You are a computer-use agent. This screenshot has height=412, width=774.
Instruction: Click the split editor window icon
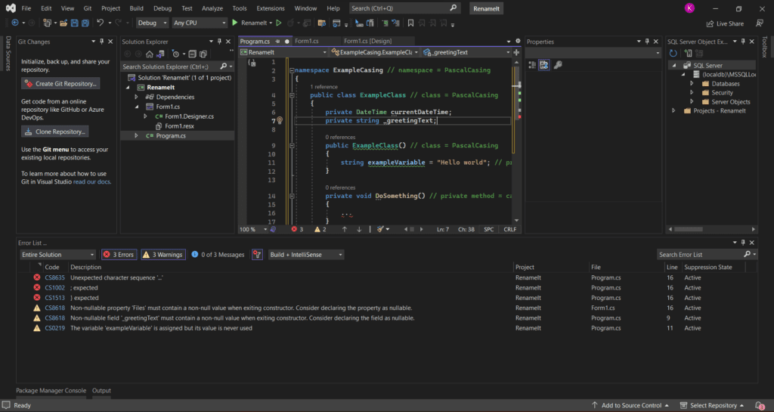tap(516, 52)
